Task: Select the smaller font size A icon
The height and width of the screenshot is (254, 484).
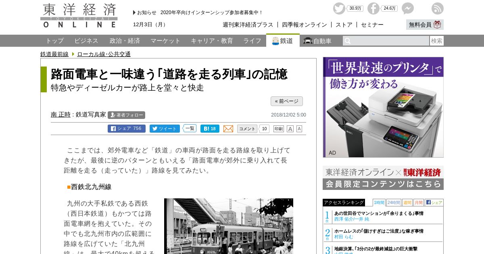Action: [x=299, y=129]
